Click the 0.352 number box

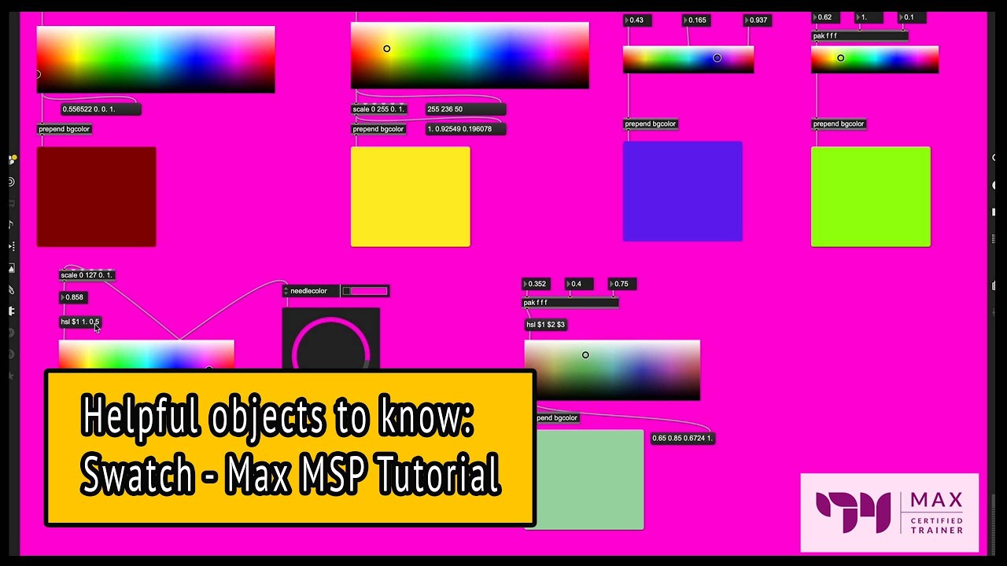(x=537, y=284)
